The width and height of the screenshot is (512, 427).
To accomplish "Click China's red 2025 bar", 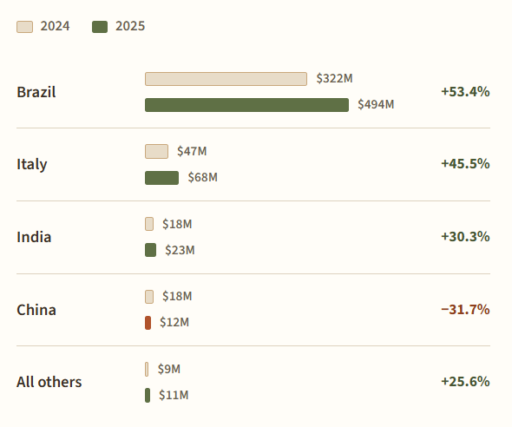I will point(148,323).
